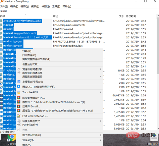Click the icon beside 添加到内网通共享
Image resolution: width=159 pixels, height=146 pixels.
pyautogui.click(x=19, y=73)
